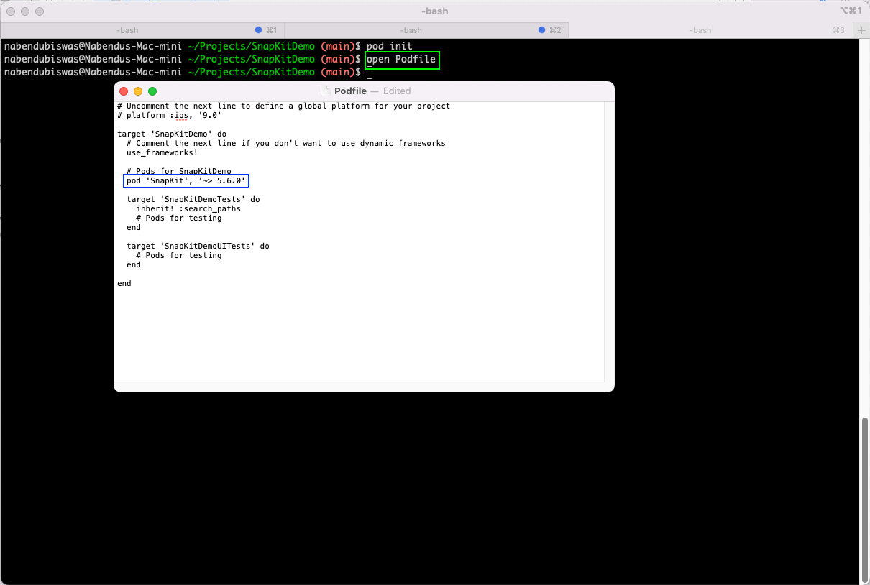The height and width of the screenshot is (585, 870).
Task: Minimize the Podfile window with yellow button
Action: tap(138, 91)
